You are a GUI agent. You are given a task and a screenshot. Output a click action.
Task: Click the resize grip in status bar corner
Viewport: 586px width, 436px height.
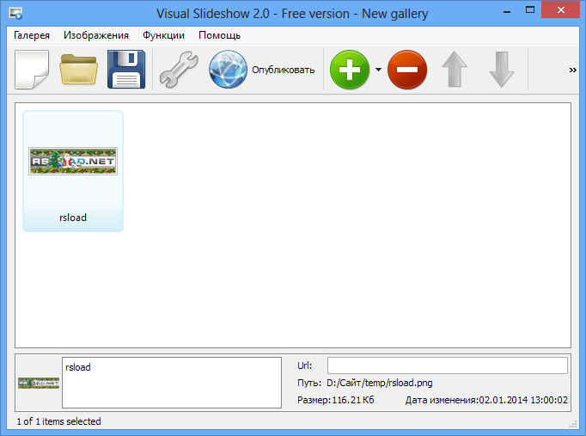point(573,424)
